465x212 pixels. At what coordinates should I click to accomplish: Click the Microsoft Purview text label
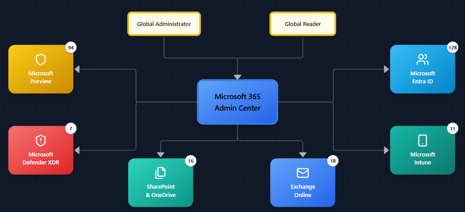[x=41, y=77]
